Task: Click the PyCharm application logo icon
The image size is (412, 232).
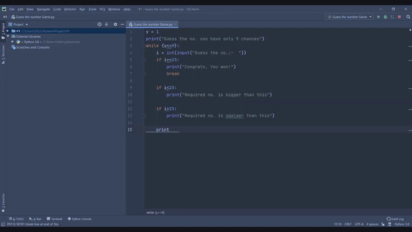Action: [4, 9]
